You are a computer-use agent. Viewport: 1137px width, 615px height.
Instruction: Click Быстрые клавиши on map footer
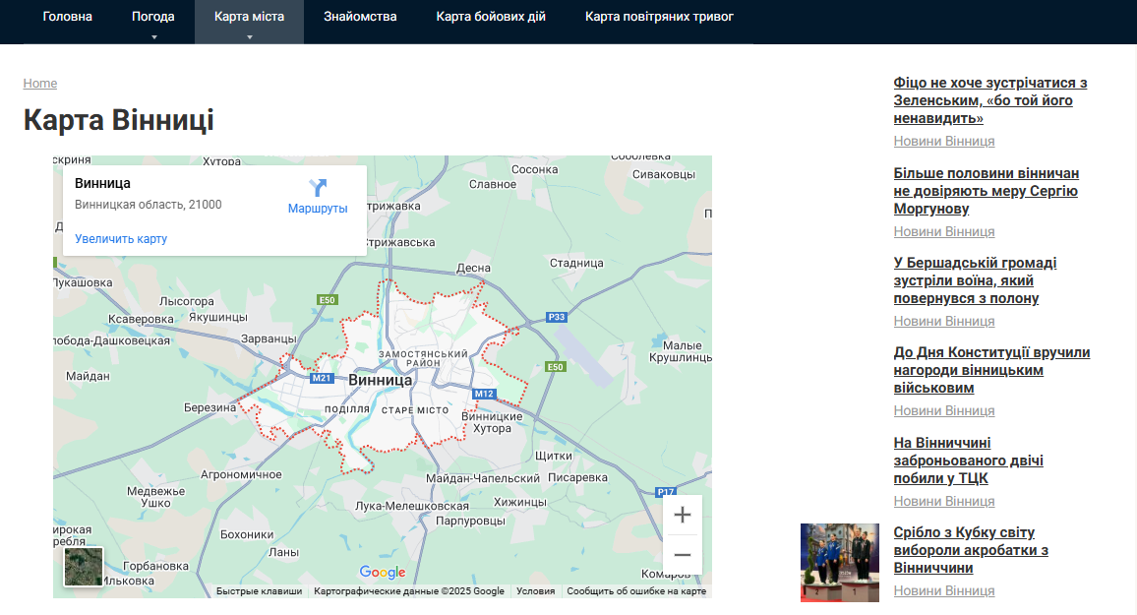259,591
